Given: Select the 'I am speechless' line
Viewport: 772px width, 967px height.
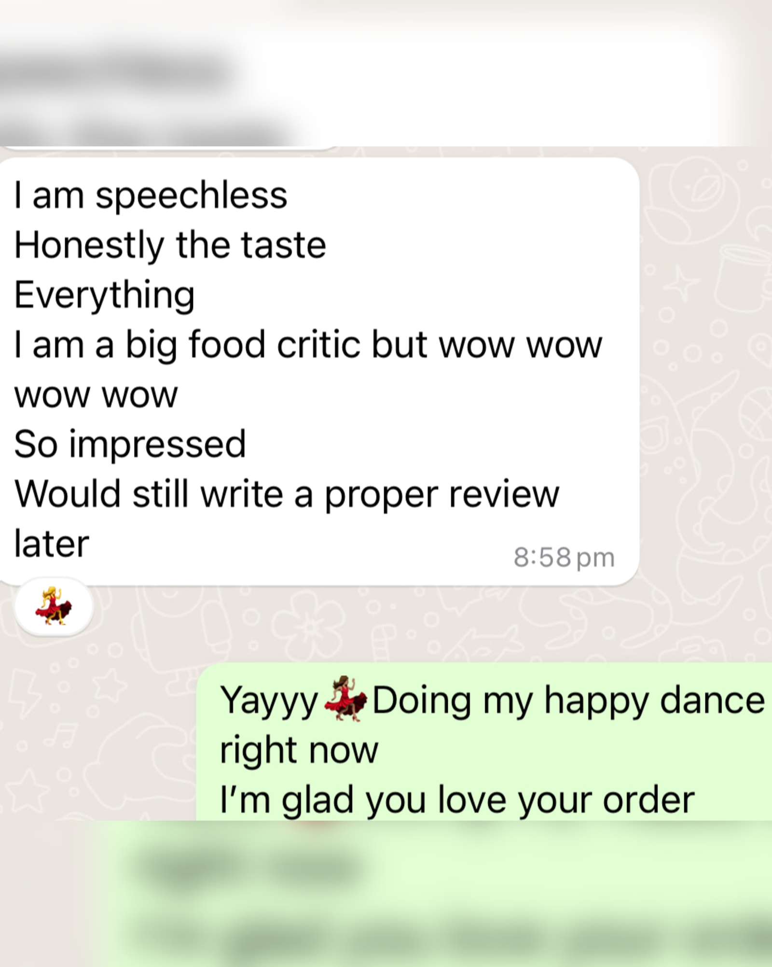Looking at the screenshot, I should coord(151,196).
